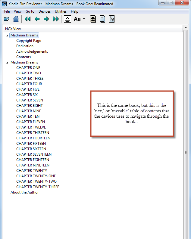This screenshot has height=239, width=191.
Task: Select the Copyright Page entry
Action: pos(29,41)
